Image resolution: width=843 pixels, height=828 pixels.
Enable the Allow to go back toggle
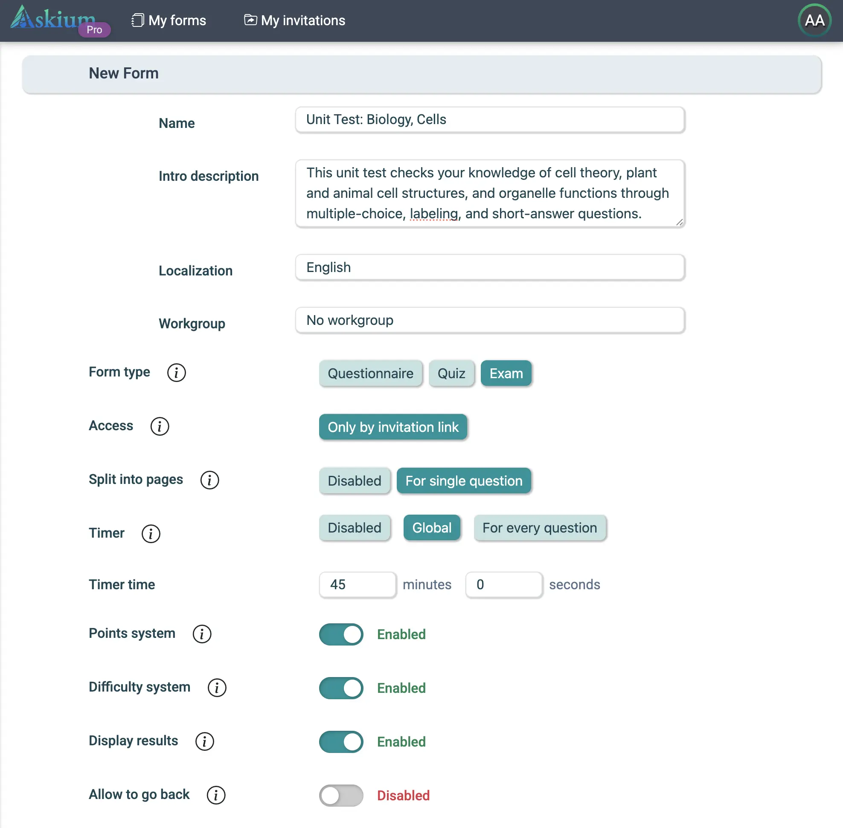click(341, 796)
